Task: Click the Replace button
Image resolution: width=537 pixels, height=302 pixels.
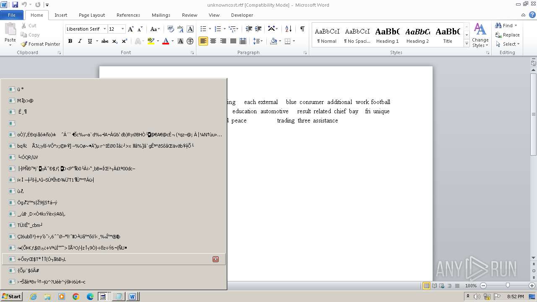Action: point(508,35)
